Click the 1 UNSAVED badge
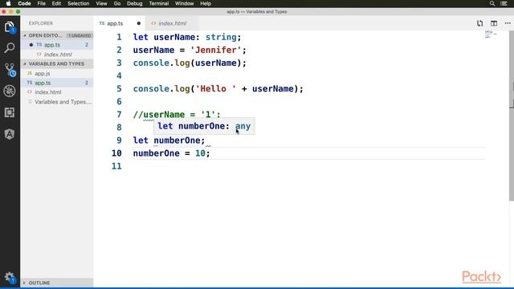Image resolution: width=514 pixels, height=289 pixels. pyautogui.click(x=80, y=35)
